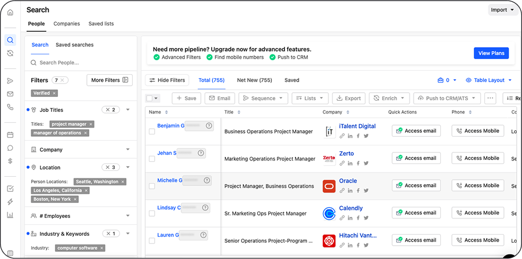Open Oracle's LinkedIn icon link
The height and width of the screenshot is (259, 522).
350,191
